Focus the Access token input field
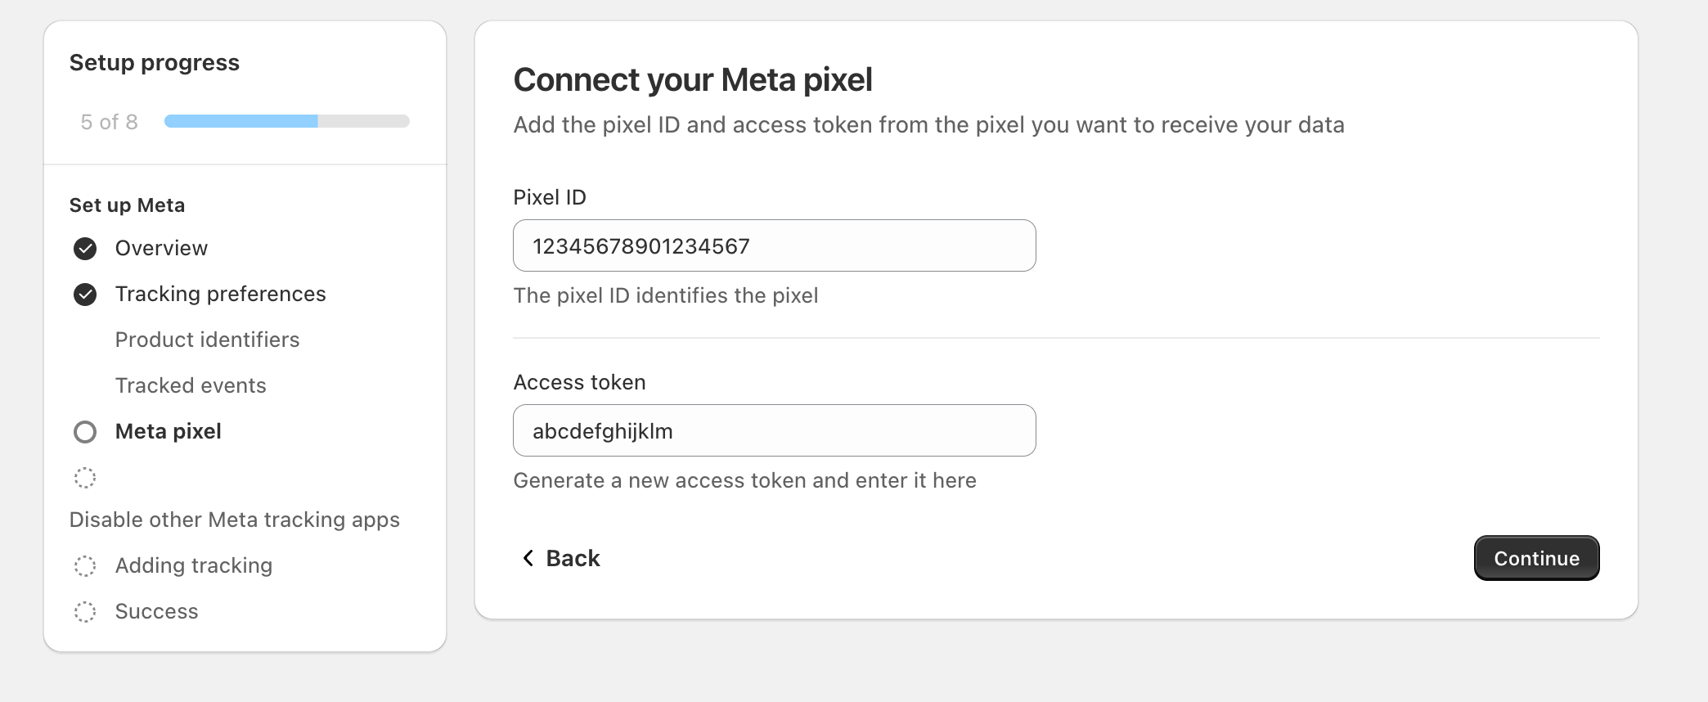The image size is (1708, 702). pyautogui.click(x=774, y=430)
